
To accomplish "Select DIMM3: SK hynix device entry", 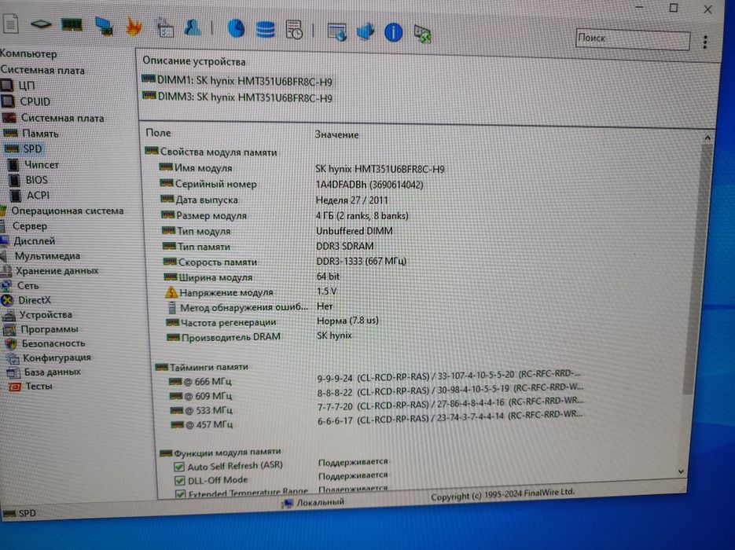I will 237,97.
